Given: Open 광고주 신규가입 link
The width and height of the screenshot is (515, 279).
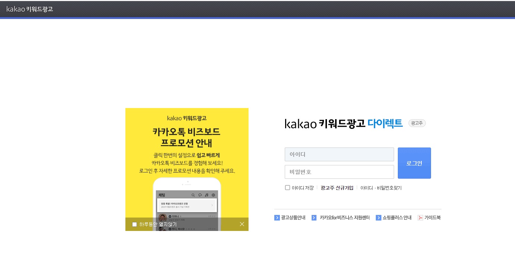Looking at the screenshot, I should (x=337, y=188).
